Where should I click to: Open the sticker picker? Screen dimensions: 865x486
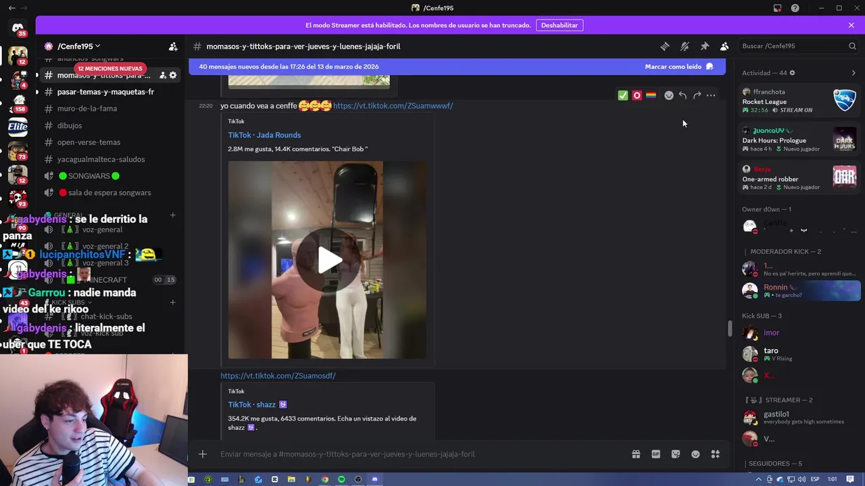676,454
